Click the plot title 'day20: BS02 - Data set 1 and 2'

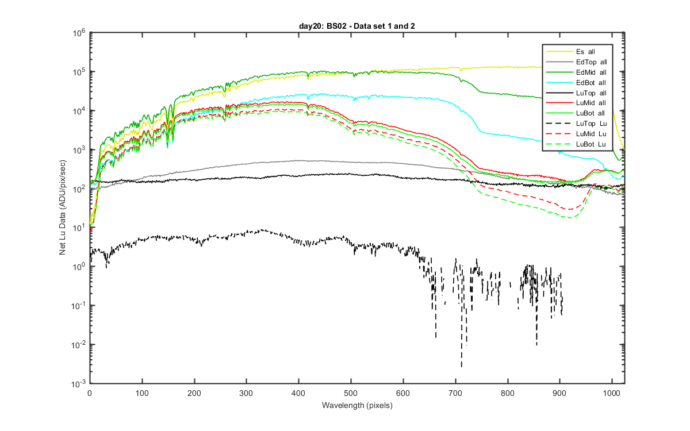coord(357,27)
